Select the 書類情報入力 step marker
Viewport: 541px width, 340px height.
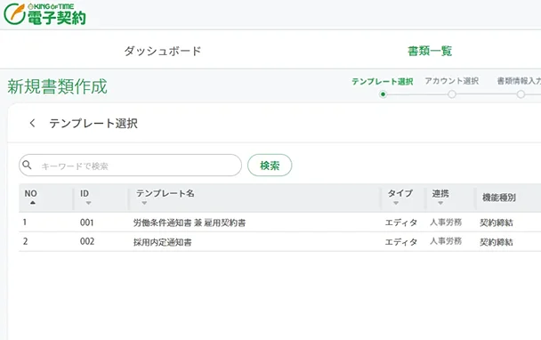tap(521, 94)
